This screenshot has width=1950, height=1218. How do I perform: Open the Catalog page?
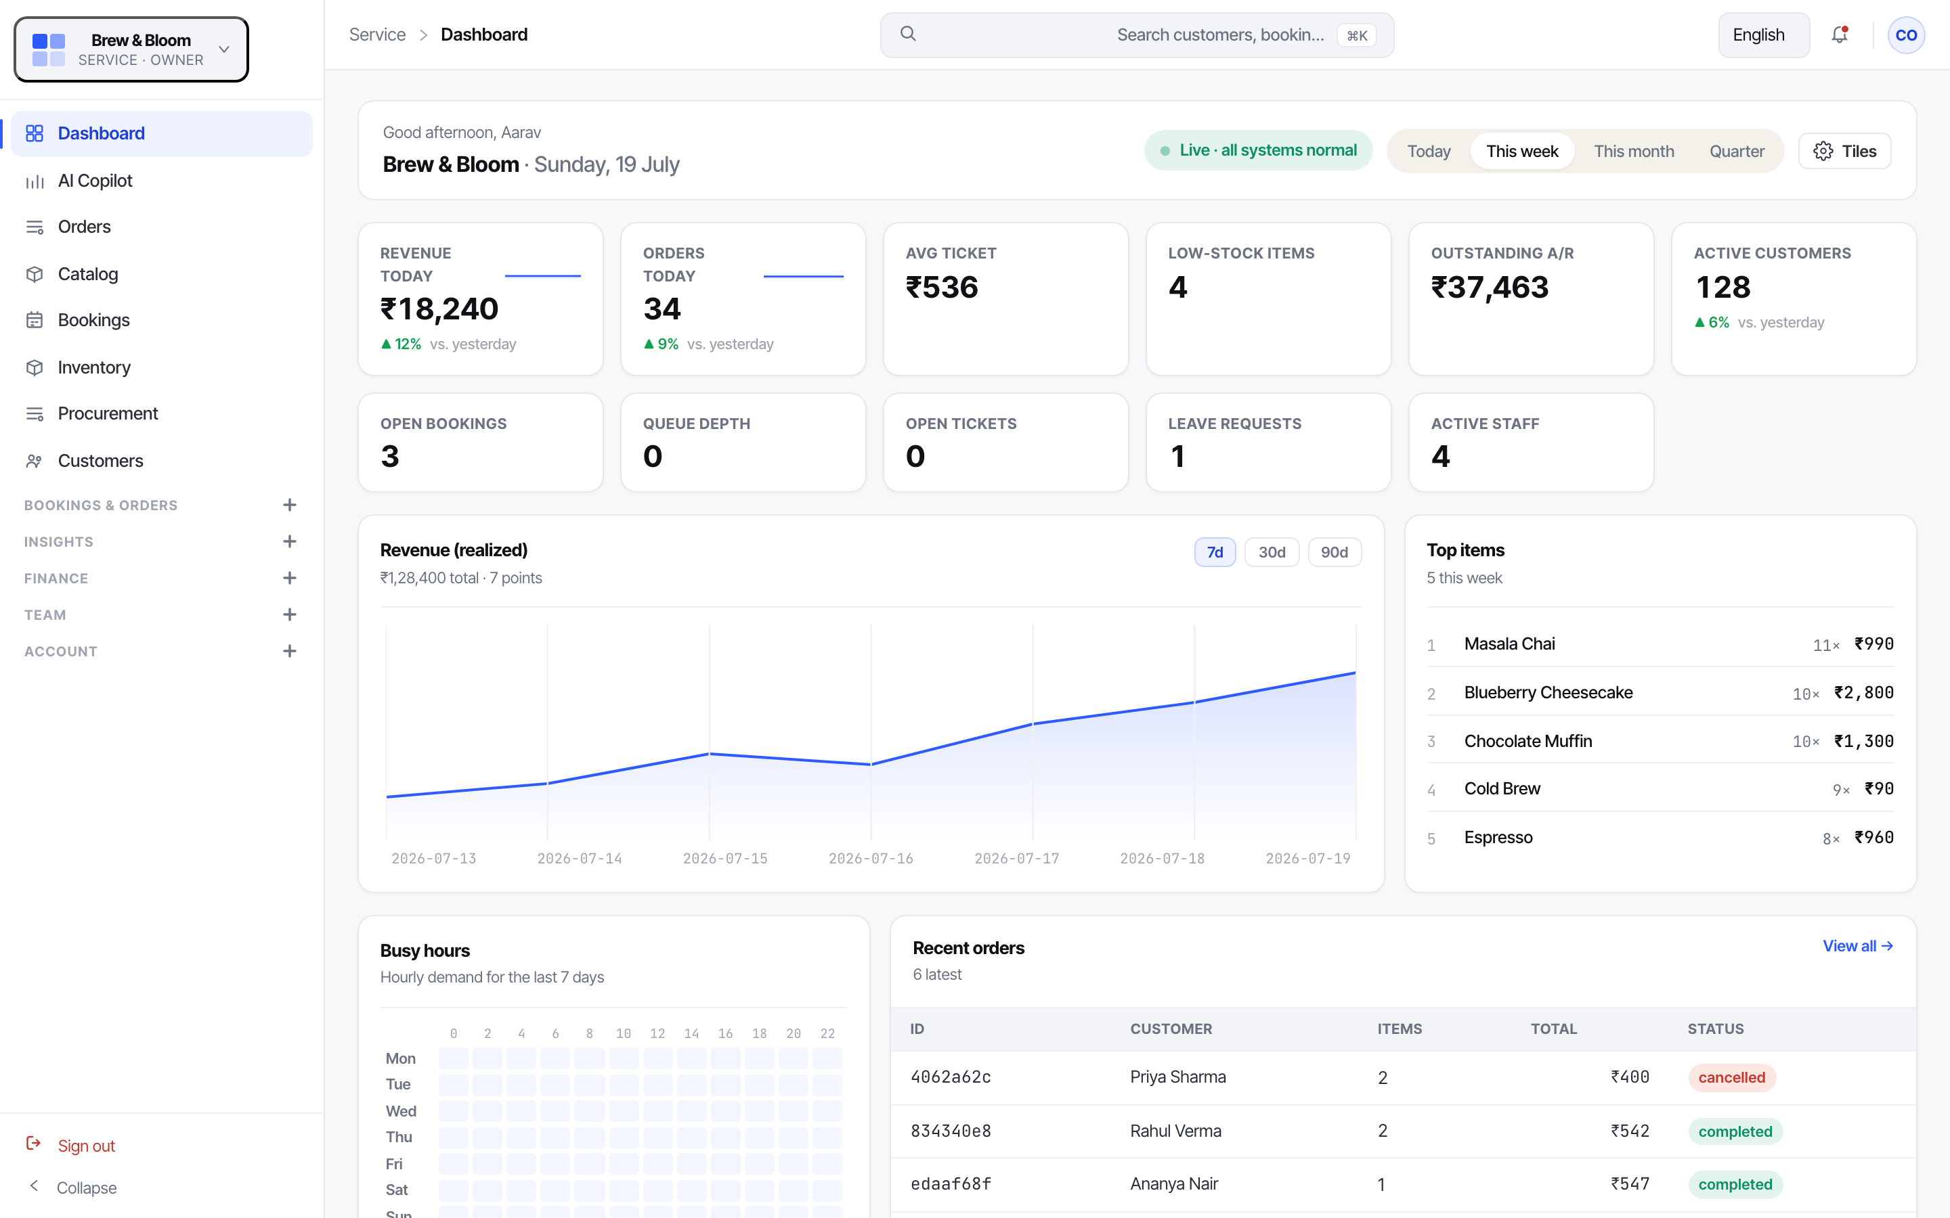[161, 274]
